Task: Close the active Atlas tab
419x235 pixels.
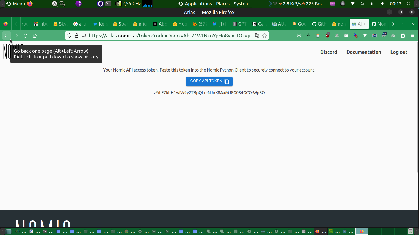Action: (x=365, y=24)
